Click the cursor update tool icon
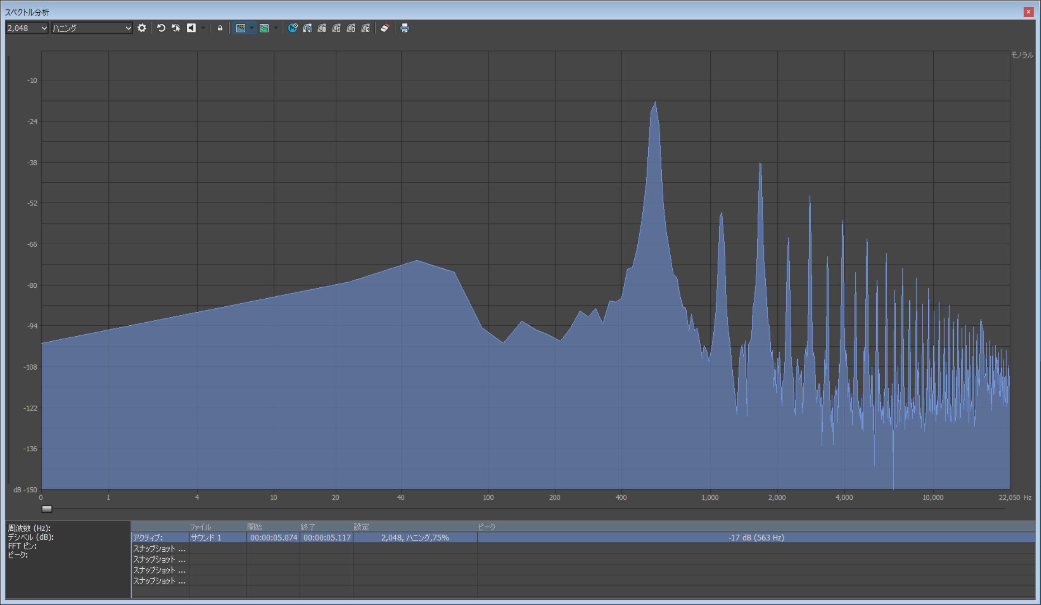1041x605 pixels. coord(176,28)
